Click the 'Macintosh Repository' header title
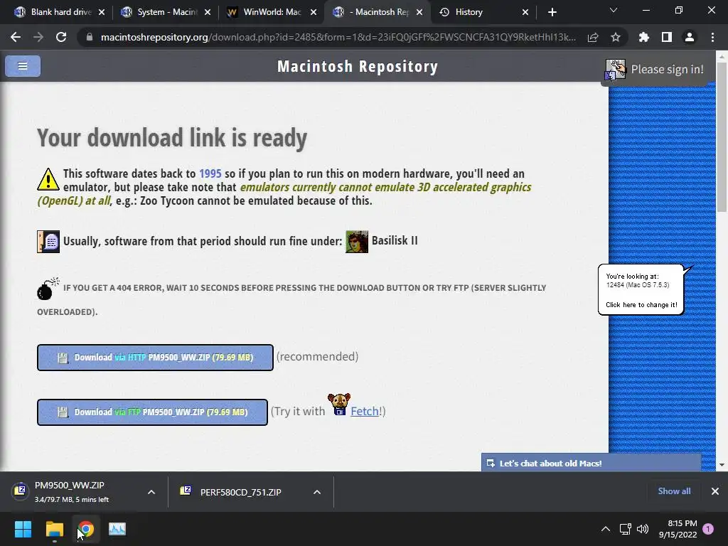This screenshot has height=546, width=728. (358, 66)
